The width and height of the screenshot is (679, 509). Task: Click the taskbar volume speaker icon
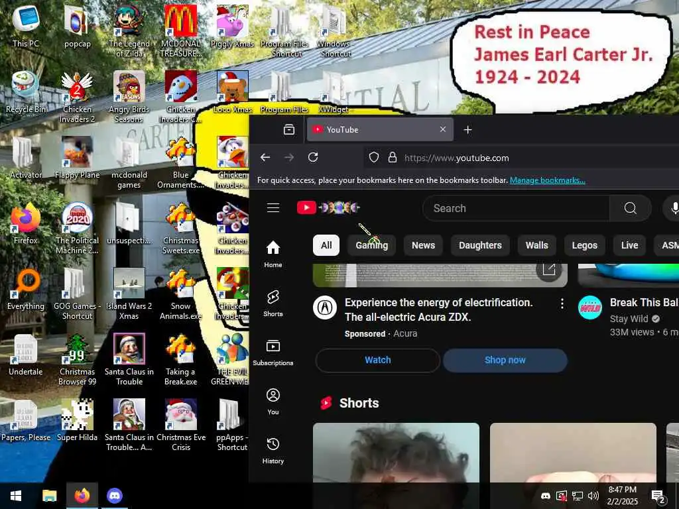[593, 496]
